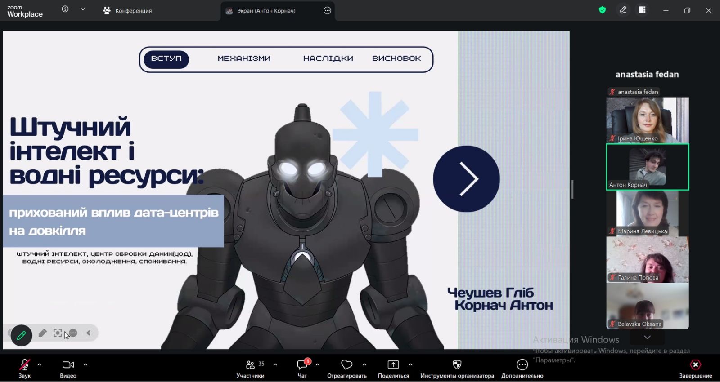Open meeting info icon next to Zoom Workplace
The height and width of the screenshot is (382, 720).
tap(65, 9)
